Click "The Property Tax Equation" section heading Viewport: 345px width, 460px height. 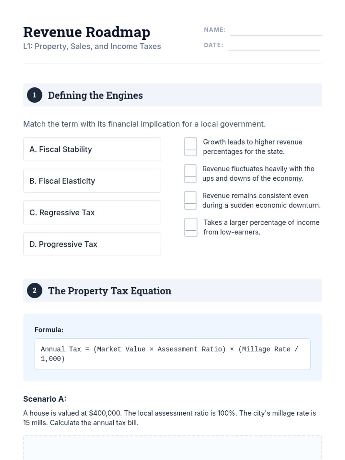(110, 291)
